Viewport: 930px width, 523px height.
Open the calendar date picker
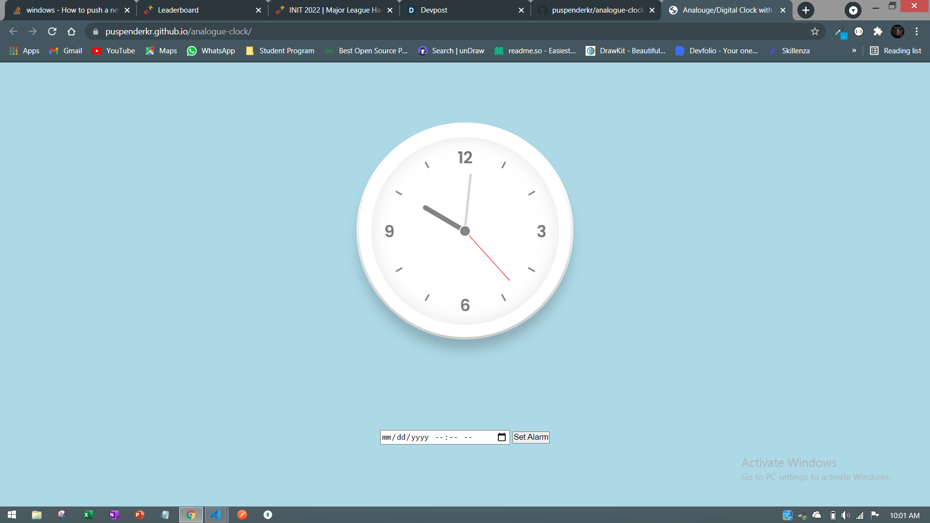tap(502, 437)
